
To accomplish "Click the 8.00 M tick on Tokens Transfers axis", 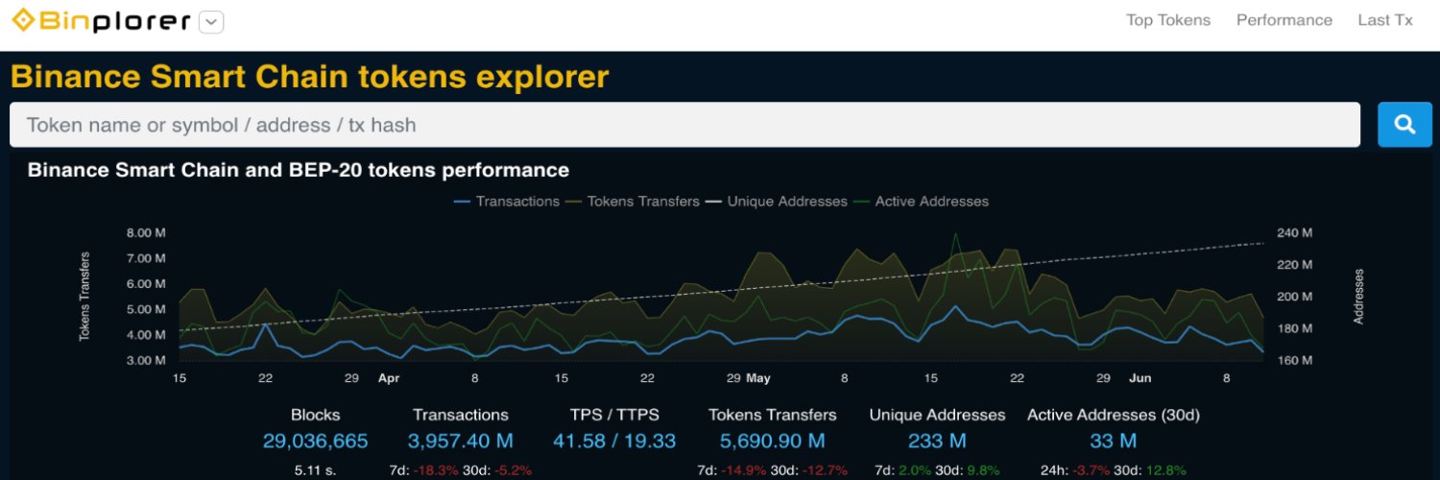I will [x=146, y=233].
